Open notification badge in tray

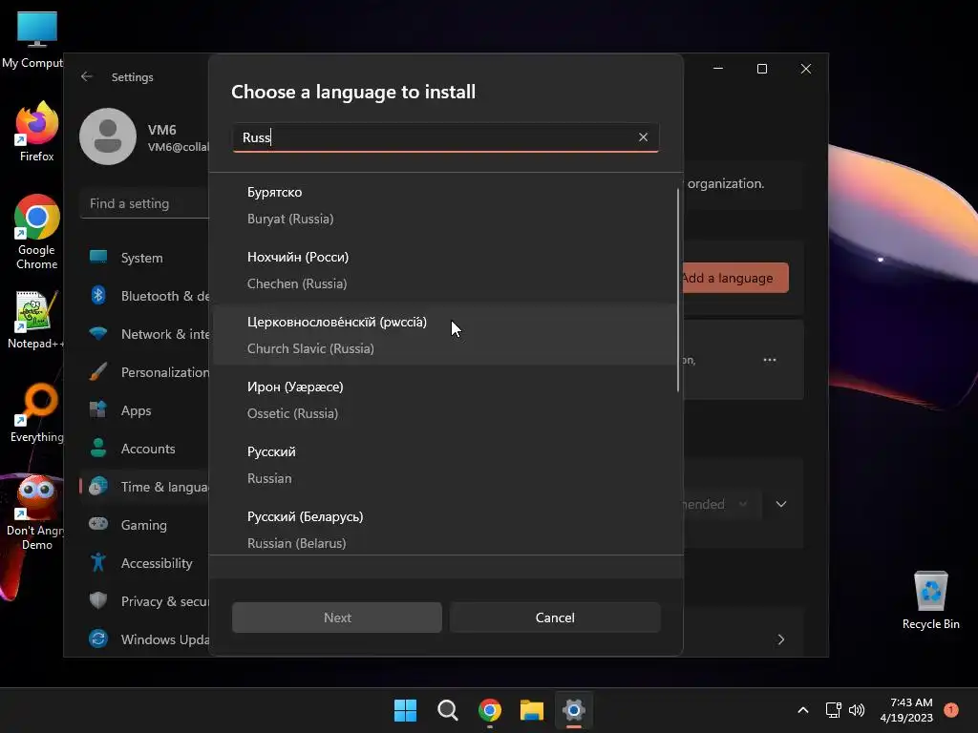(950, 710)
